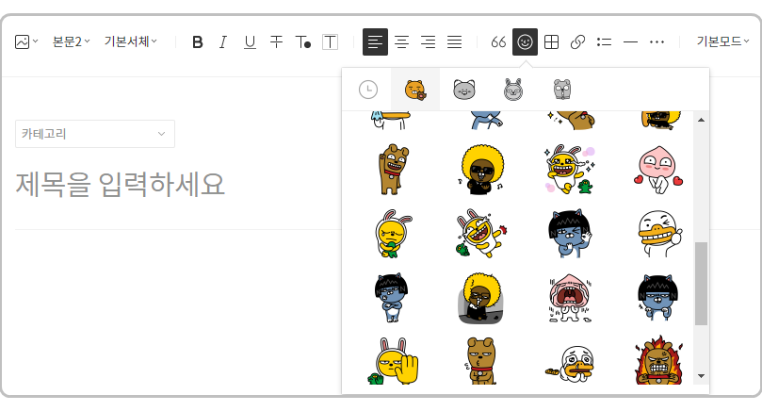Select the orange Ryan emoticon tab
762x411 pixels.
(x=415, y=90)
